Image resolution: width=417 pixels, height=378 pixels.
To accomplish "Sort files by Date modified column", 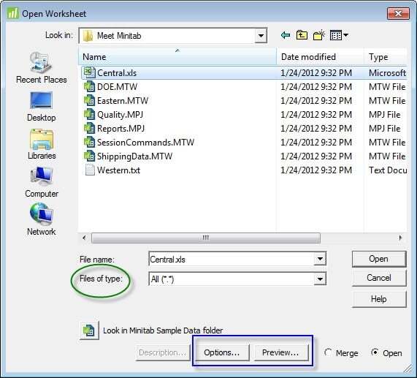I will point(320,56).
